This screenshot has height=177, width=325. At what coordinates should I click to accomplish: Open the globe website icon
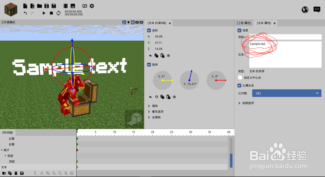pyautogui.click(x=305, y=10)
